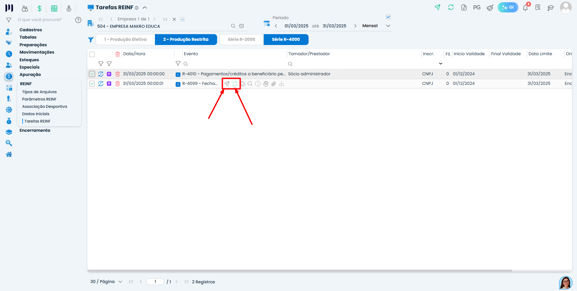Uncheck the R-4010 row checkbox
Image resolution: width=577 pixels, height=291 pixels.
coord(92,74)
